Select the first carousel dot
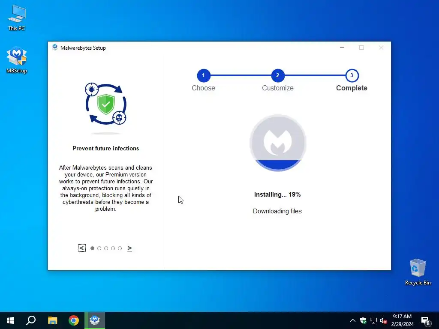The height and width of the screenshot is (329, 439). point(93,248)
